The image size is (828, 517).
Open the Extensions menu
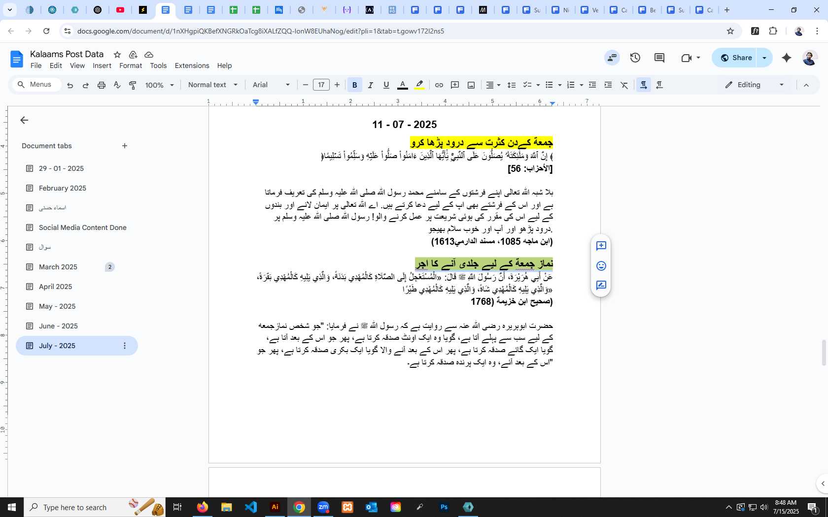coord(192,65)
